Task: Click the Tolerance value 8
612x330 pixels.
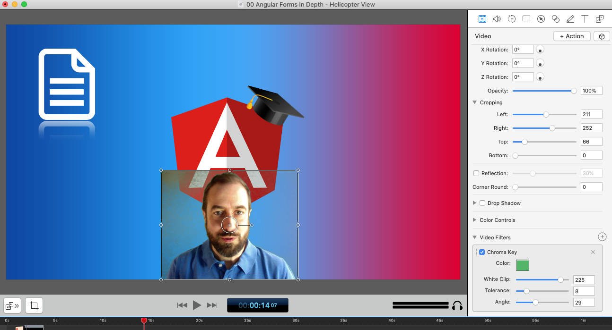Action: (x=584, y=291)
